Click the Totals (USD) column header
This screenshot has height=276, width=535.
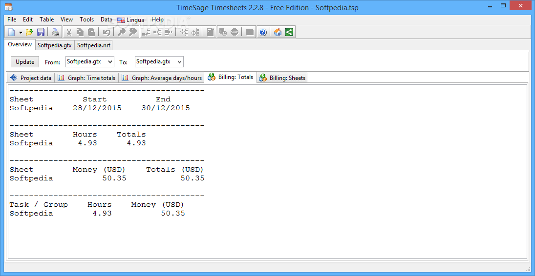175,169
